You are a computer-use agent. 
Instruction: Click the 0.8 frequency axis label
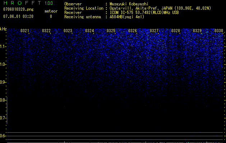(x=3, y=100)
